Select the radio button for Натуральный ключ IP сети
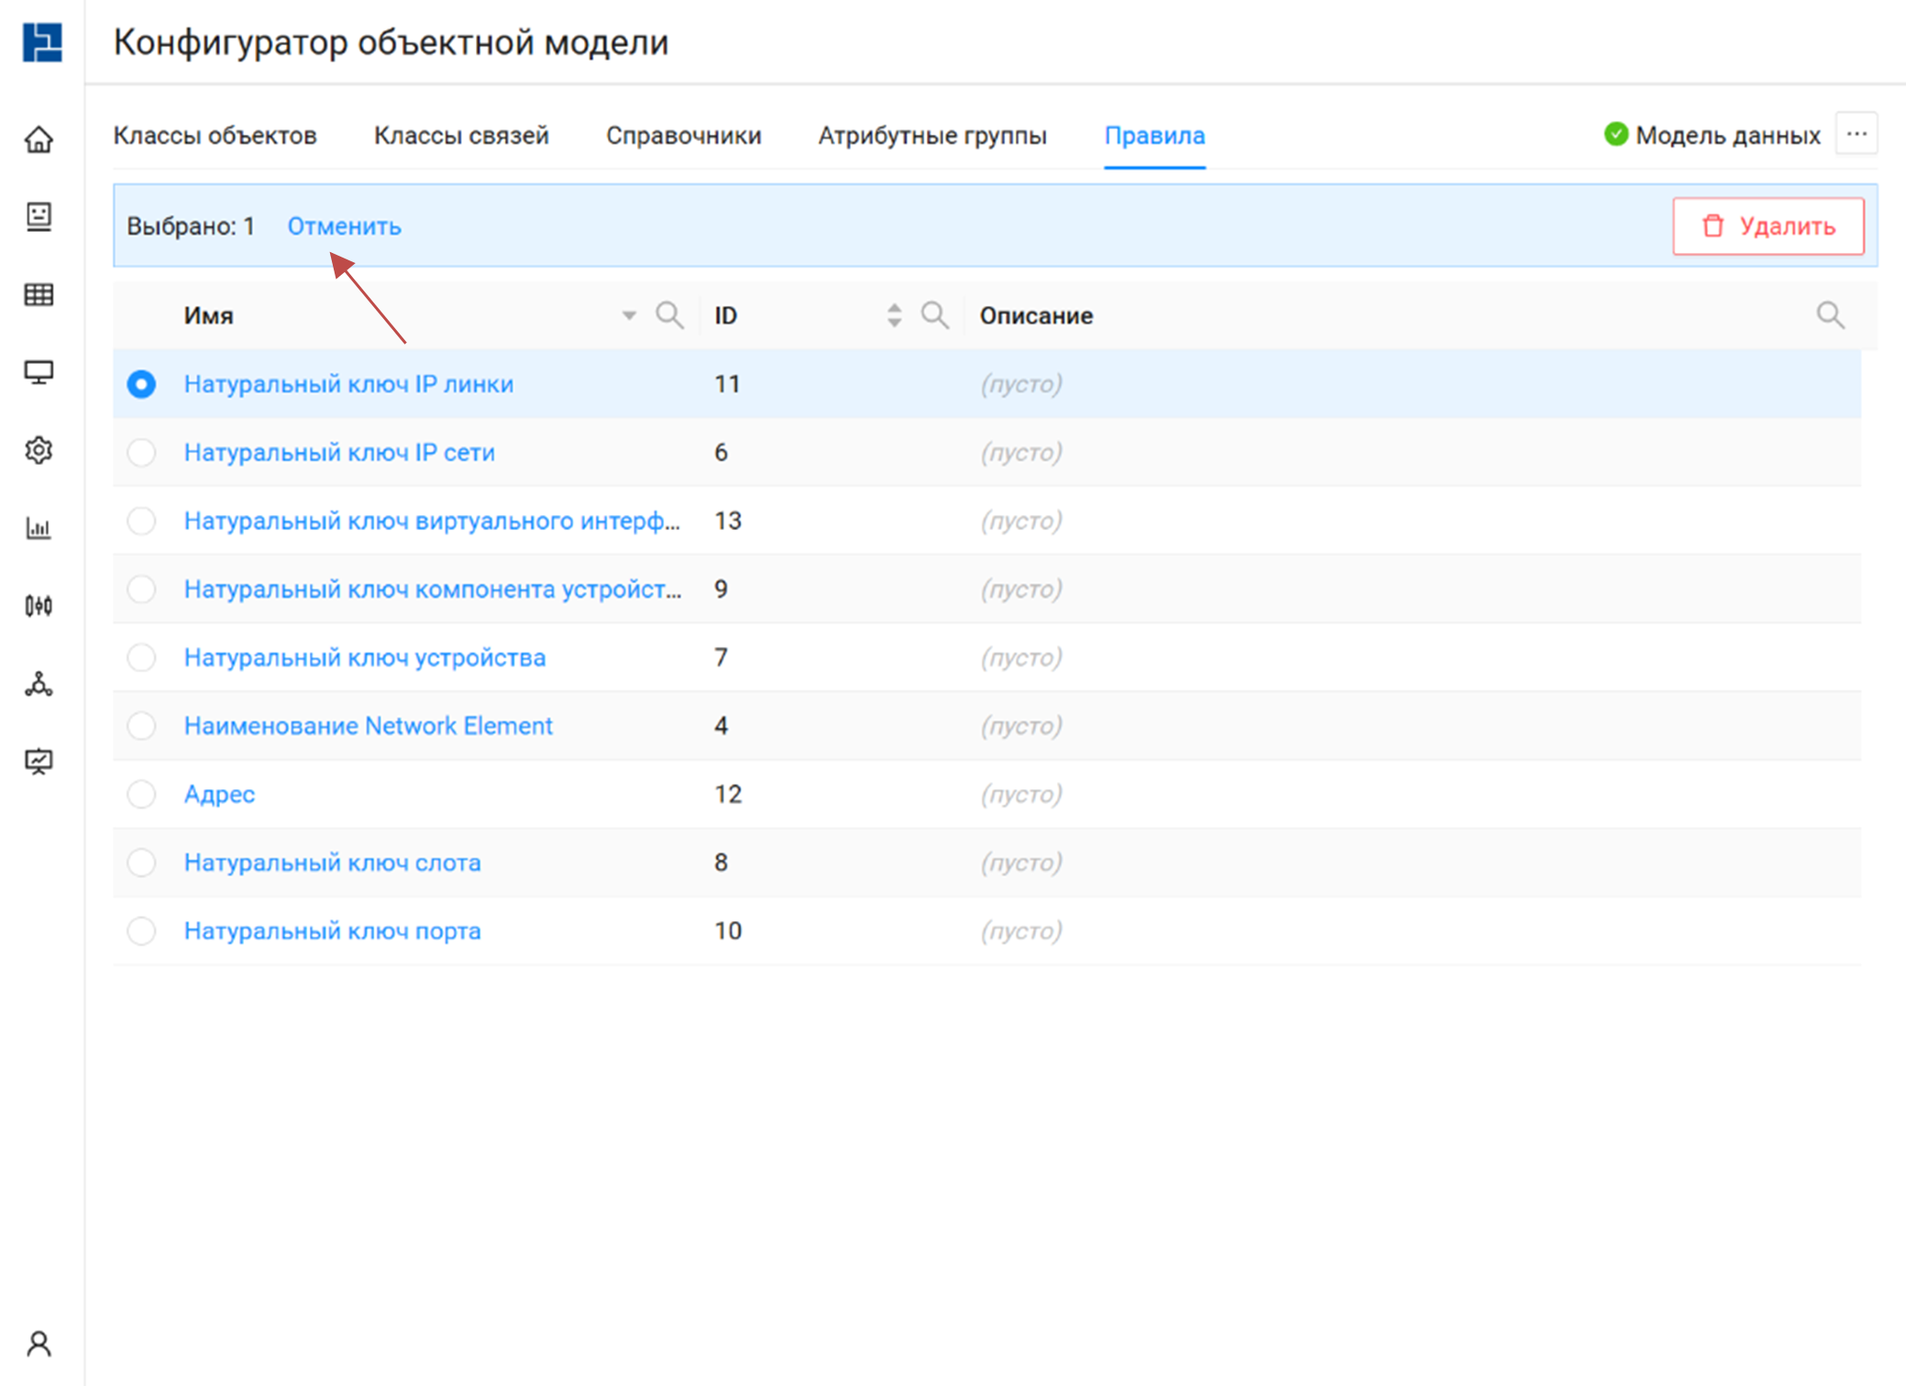 coord(141,452)
